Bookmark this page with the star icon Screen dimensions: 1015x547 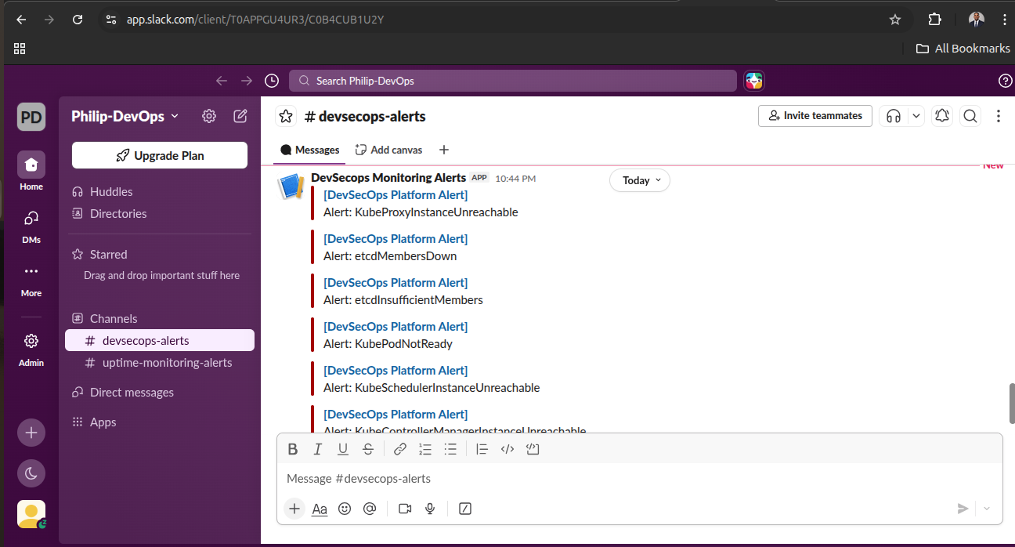[x=895, y=20]
